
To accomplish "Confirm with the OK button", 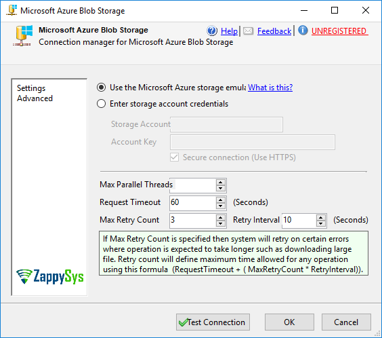I will pyautogui.click(x=289, y=322).
